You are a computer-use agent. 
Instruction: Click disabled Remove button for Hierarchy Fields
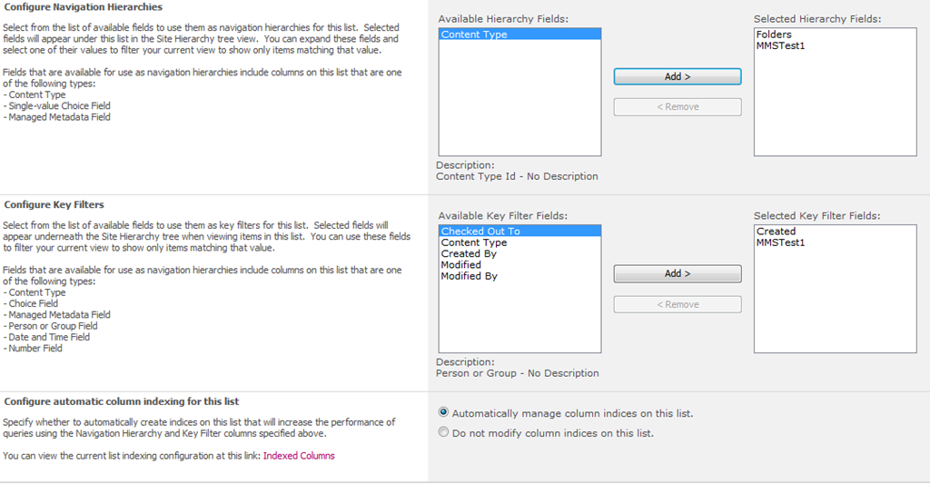click(678, 107)
